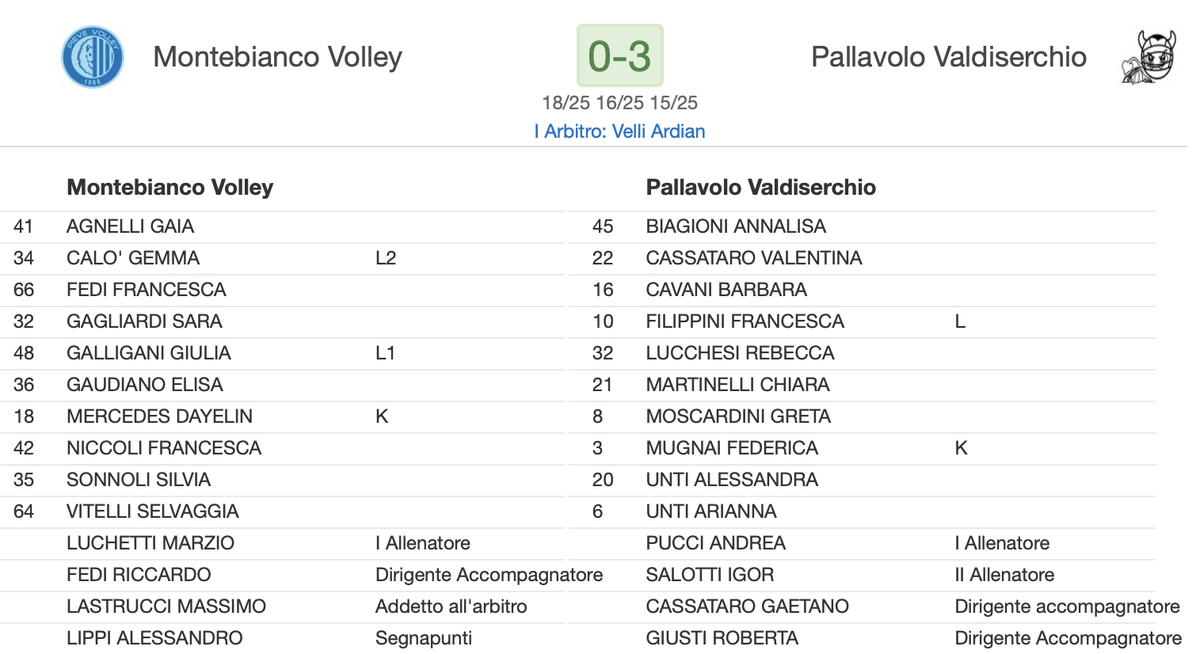Viewport: 1196px width, 654px height.
Task: Click libero GALLIGANI GIULIA's name
Action: tap(149, 353)
